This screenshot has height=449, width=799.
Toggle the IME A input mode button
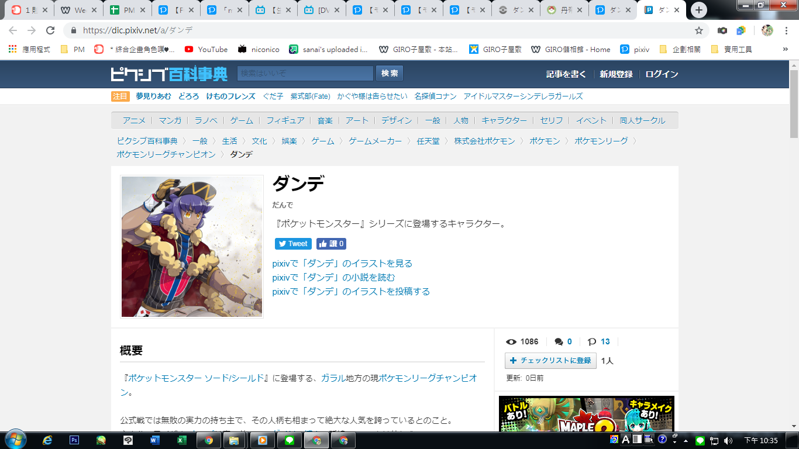click(x=626, y=439)
